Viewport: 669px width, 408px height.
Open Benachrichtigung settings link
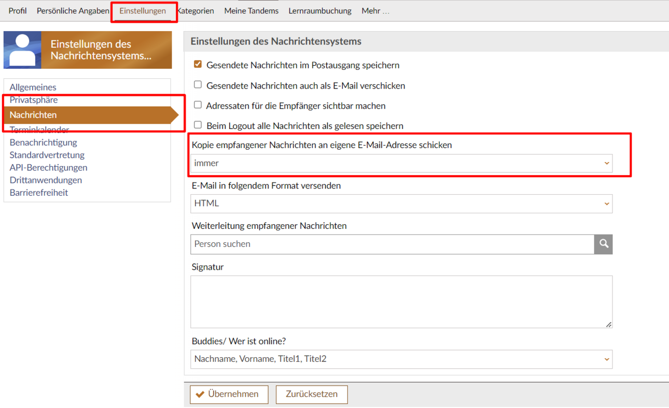(x=43, y=142)
